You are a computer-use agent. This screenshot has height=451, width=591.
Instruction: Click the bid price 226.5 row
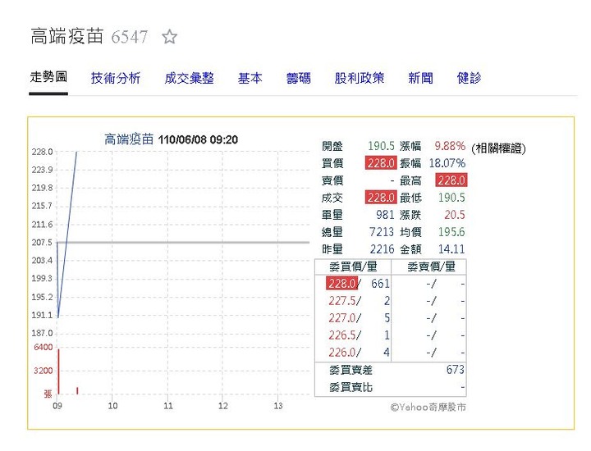point(359,335)
